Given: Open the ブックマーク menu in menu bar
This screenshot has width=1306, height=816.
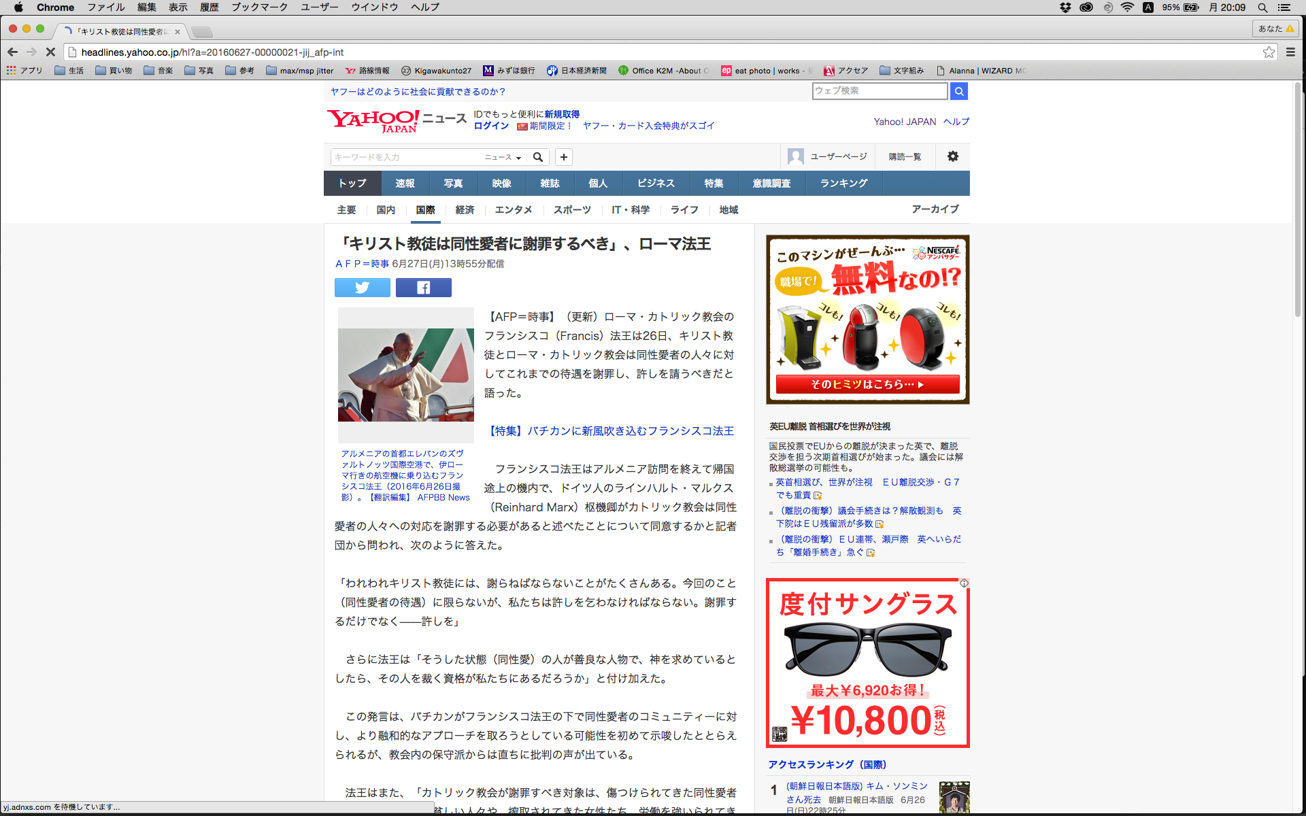Looking at the screenshot, I should [259, 7].
